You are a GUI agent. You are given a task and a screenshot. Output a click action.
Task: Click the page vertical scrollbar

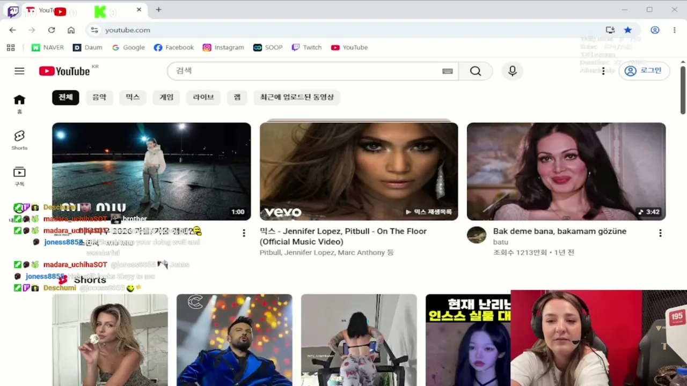coord(683,89)
